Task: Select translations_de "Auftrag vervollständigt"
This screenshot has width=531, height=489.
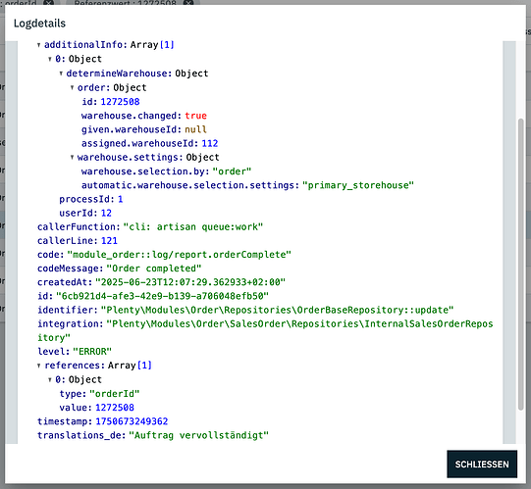Action: pyautogui.click(x=199, y=435)
